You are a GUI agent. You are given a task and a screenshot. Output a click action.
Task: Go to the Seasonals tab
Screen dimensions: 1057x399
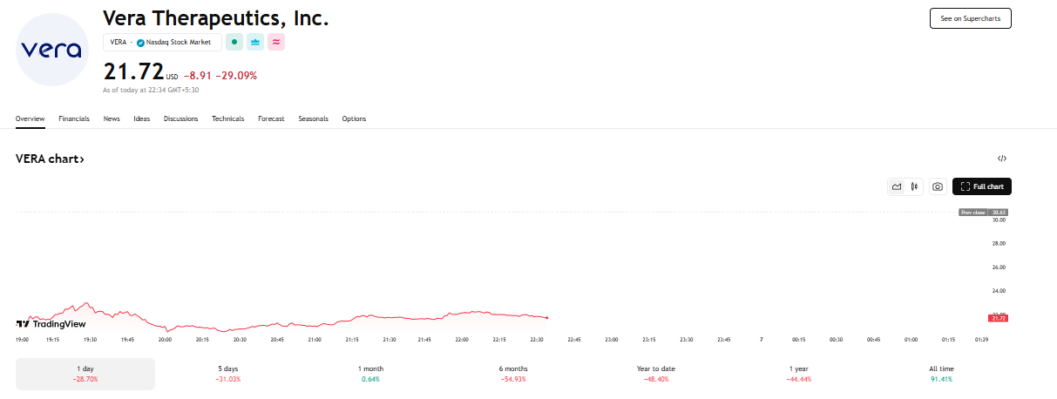[314, 118]
